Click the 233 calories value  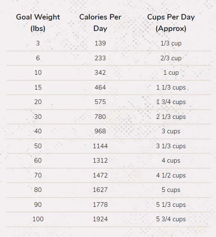coord(100,58)
